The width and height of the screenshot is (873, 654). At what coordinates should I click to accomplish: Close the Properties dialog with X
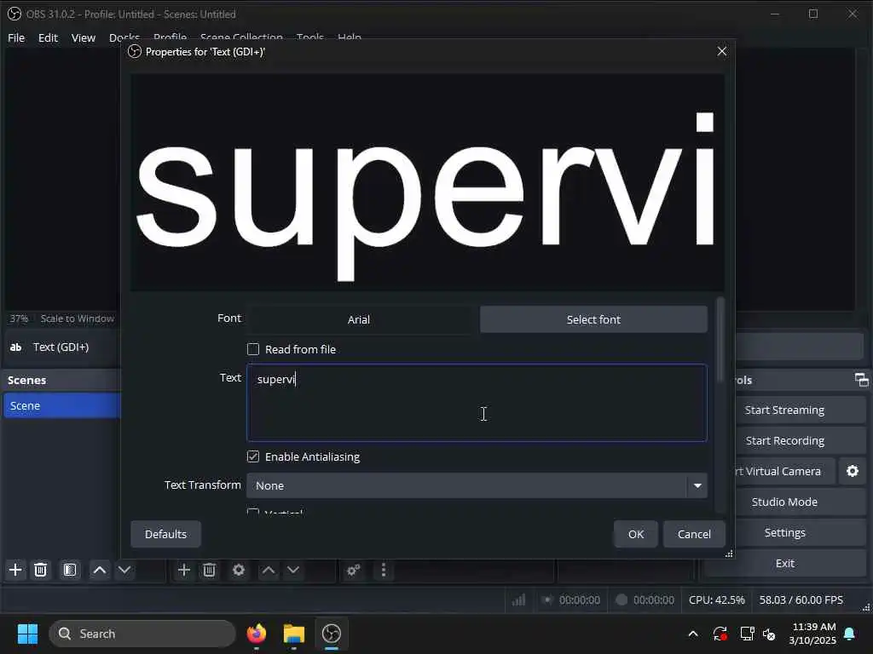(x=722, y=51)
